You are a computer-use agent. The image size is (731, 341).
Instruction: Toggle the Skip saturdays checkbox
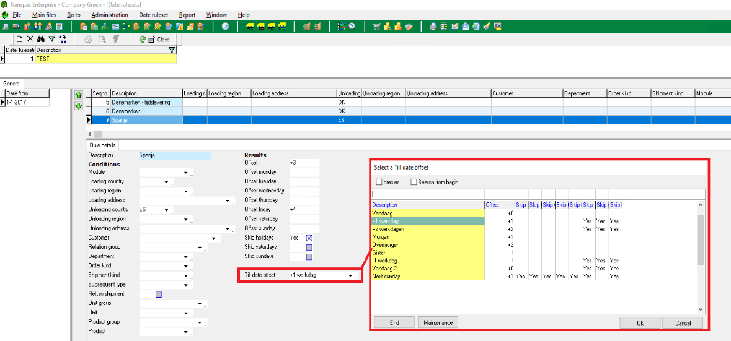pos(309,247)
